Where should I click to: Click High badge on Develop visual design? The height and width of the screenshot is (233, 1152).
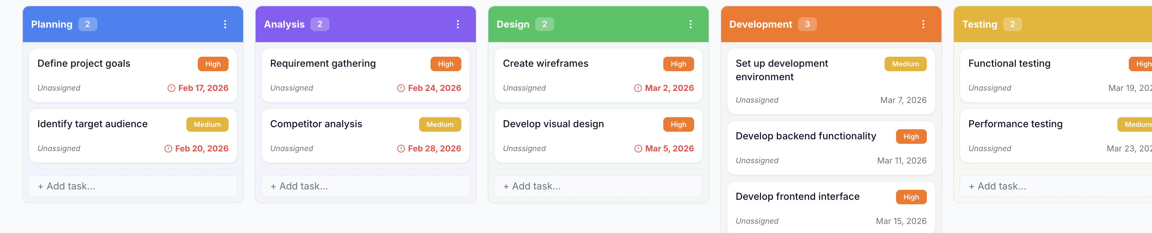click(x=679, y=124)
